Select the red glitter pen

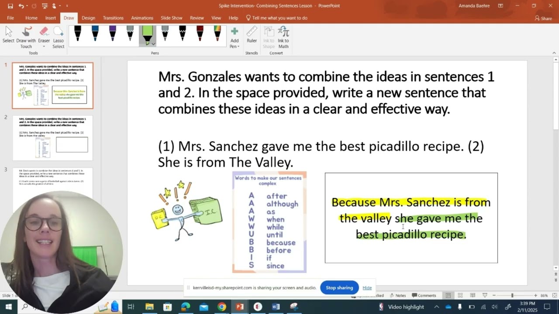pyautogui.click(x=200, y=34)
